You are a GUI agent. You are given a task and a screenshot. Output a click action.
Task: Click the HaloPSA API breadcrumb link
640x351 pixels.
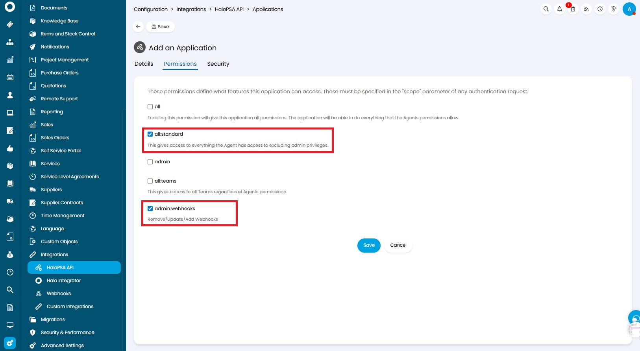pyautogui.click(x=229, y=9)
